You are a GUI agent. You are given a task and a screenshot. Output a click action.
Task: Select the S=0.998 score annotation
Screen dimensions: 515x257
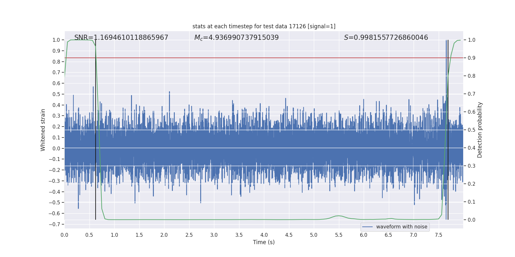pos(386,38)
